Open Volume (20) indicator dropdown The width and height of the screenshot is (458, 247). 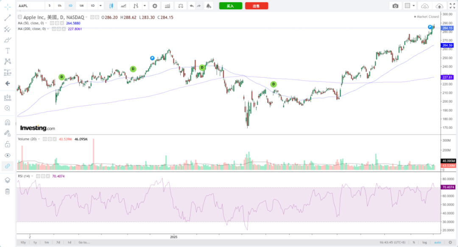39,139
